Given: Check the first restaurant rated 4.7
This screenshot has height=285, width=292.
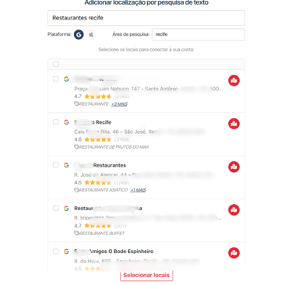Looking at the screenshot, I should pyautogui.click(x=56, y=79).
